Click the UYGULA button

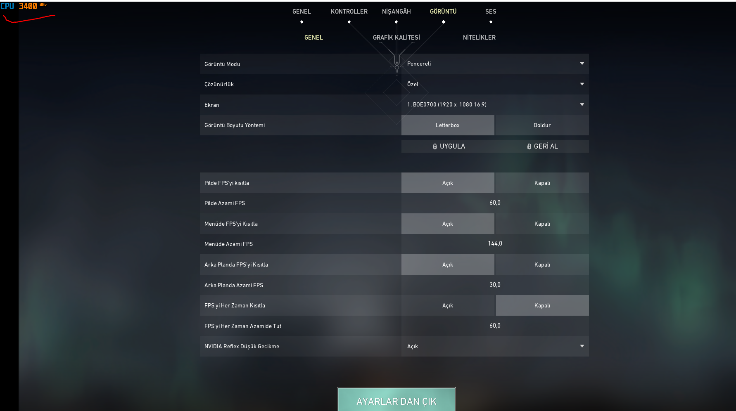(449, 146)
